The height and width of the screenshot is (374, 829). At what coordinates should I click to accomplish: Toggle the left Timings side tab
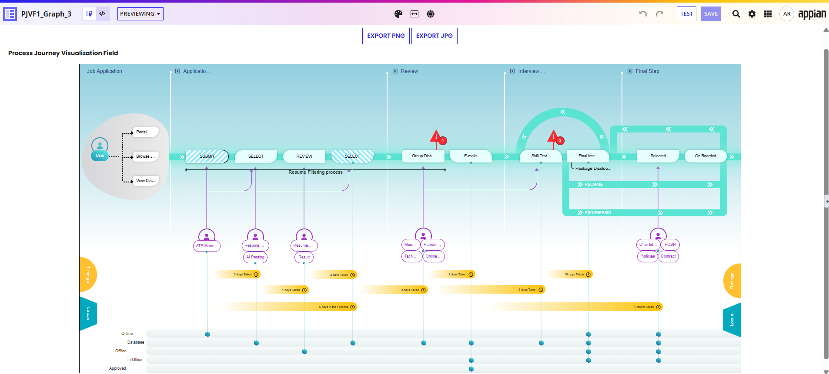(88, 275)
